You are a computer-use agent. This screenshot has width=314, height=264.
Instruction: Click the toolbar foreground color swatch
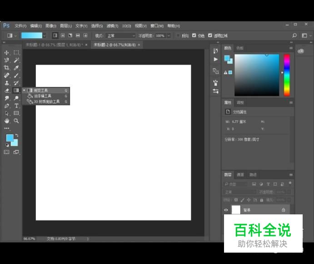tap(10, 138)
